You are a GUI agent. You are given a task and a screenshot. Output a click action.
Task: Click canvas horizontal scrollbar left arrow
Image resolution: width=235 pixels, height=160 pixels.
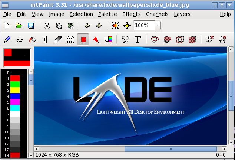(x=37, y=149)
